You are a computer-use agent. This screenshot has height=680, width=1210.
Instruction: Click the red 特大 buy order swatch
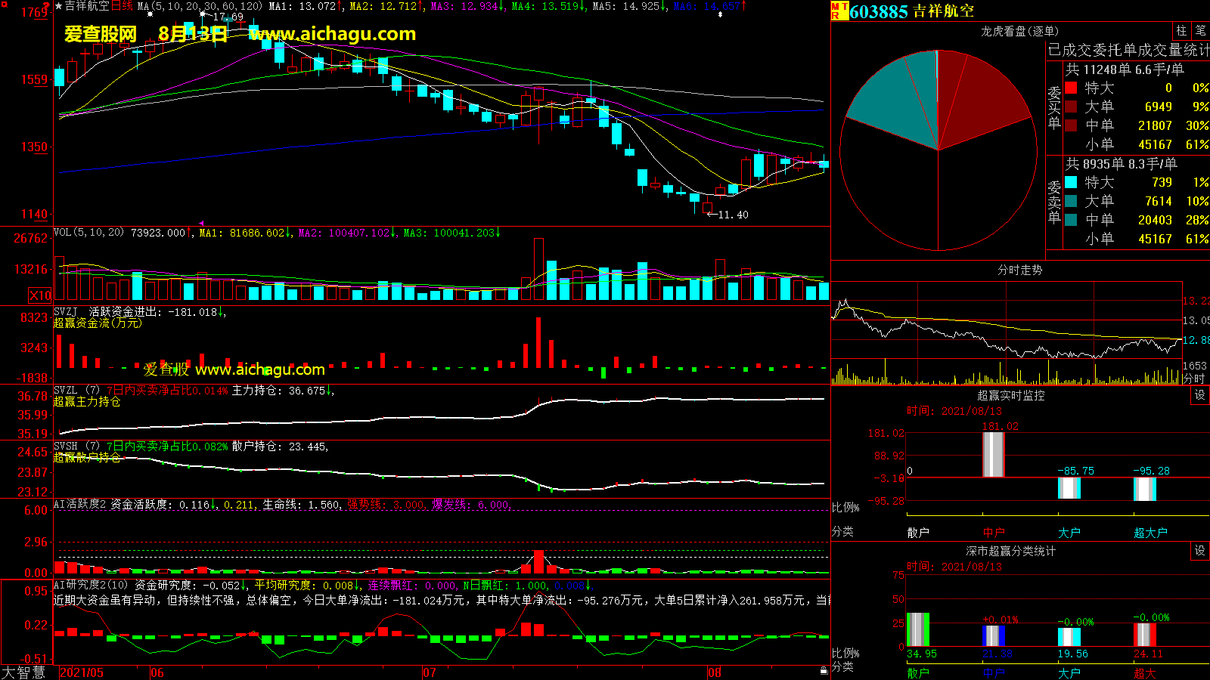tap(1071, 88)
